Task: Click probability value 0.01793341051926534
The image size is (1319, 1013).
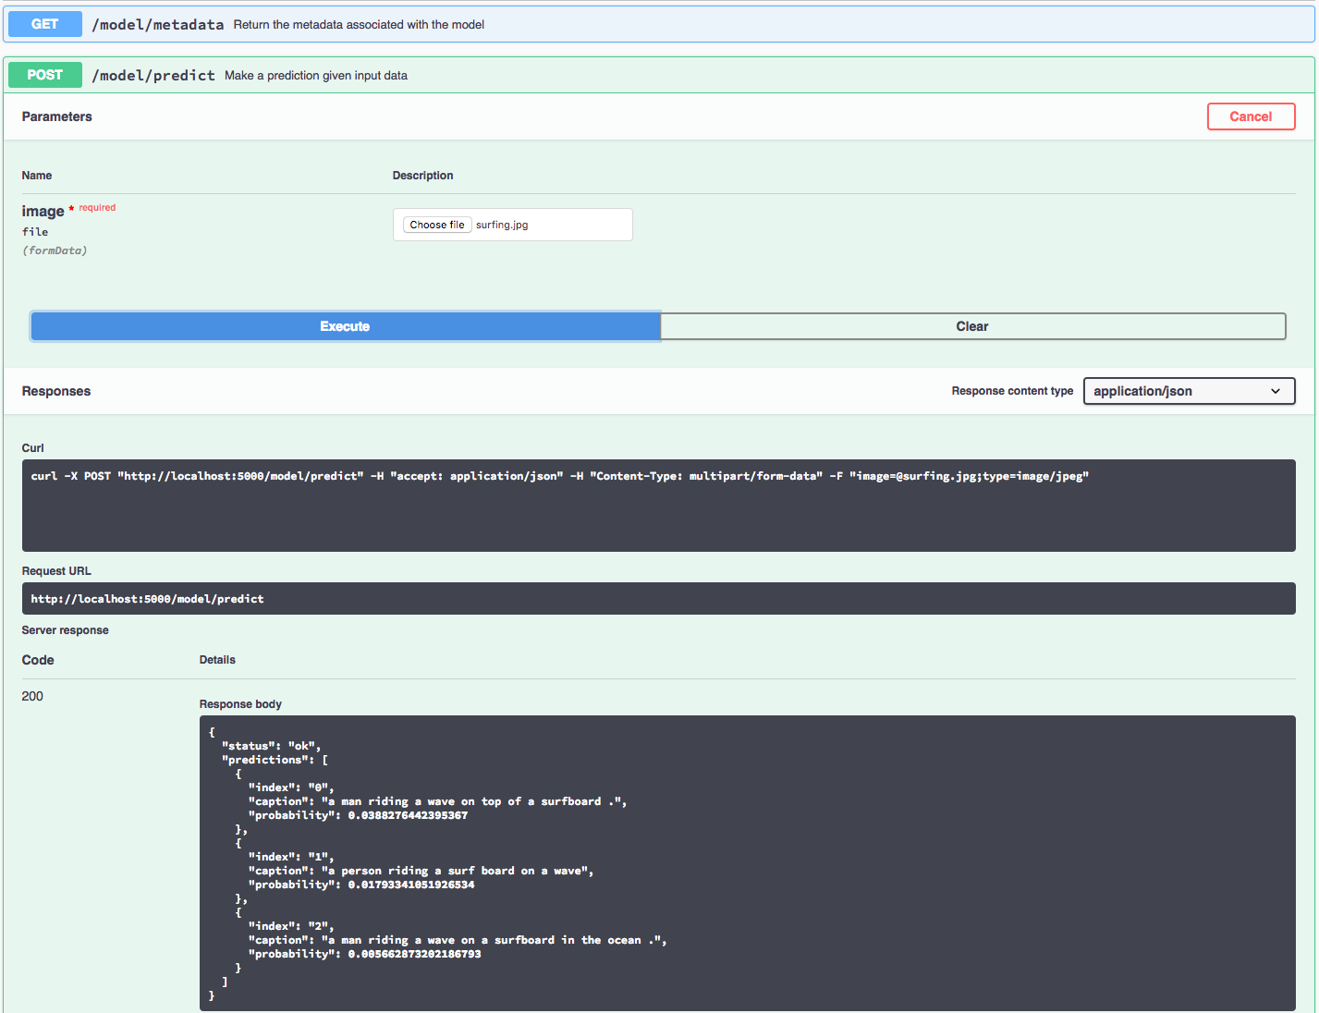Action: click(x=411, y=885)
